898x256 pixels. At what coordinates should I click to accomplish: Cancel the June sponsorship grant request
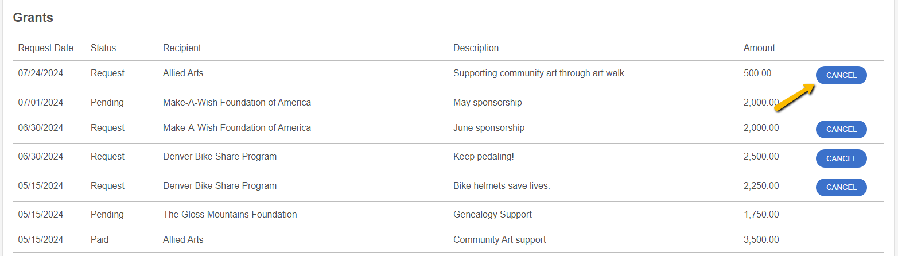pyautogui.click(x=841, y=129)
